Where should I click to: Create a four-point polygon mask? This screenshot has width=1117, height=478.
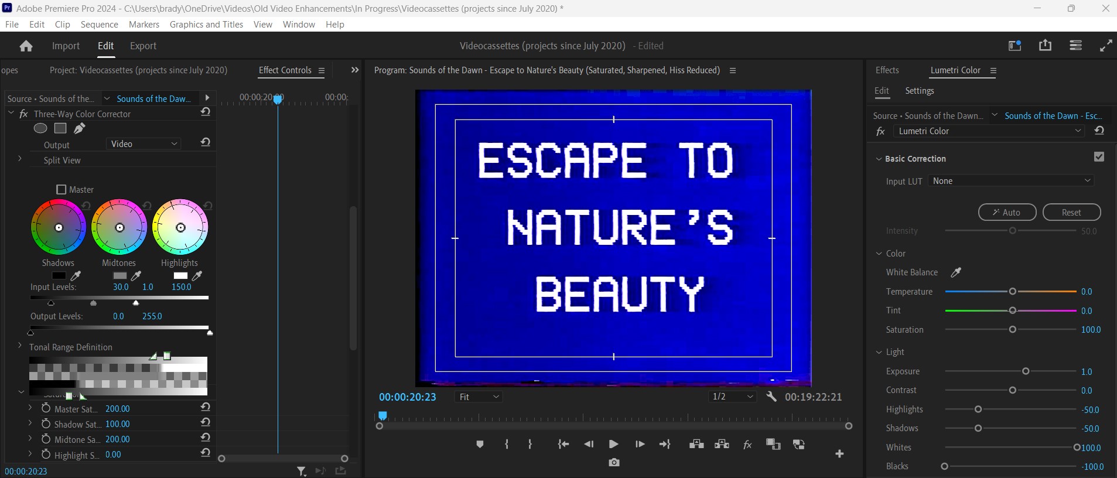(60, 128)
